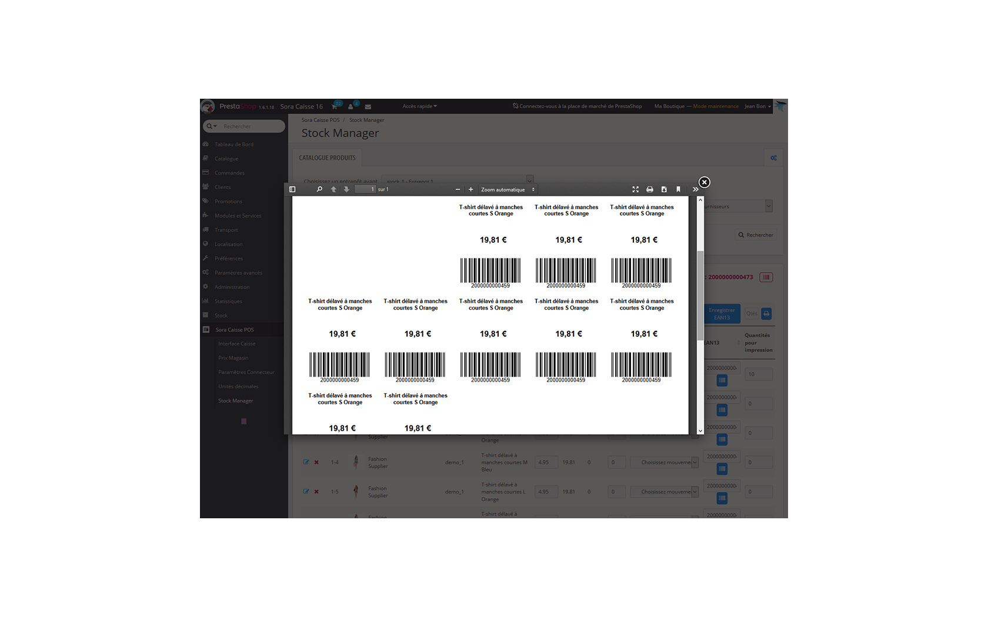
Task: Open the customers notifications icon
Action: click(351, 106)
